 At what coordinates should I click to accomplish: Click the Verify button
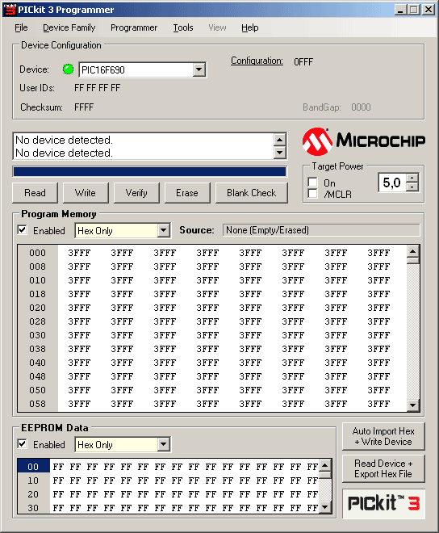tap(136, 193)
